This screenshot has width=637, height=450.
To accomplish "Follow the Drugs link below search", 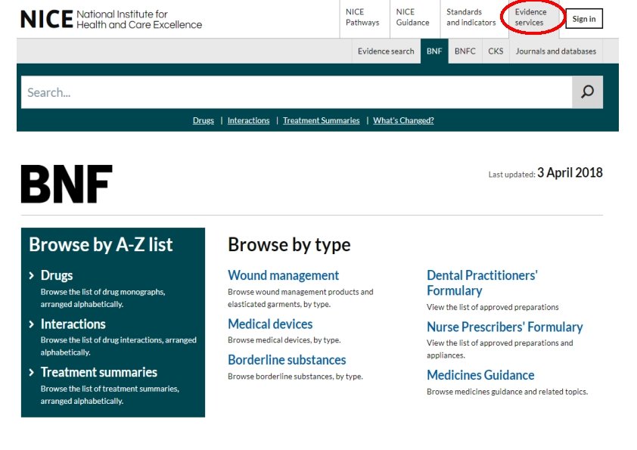I will [x=203, y=120].
